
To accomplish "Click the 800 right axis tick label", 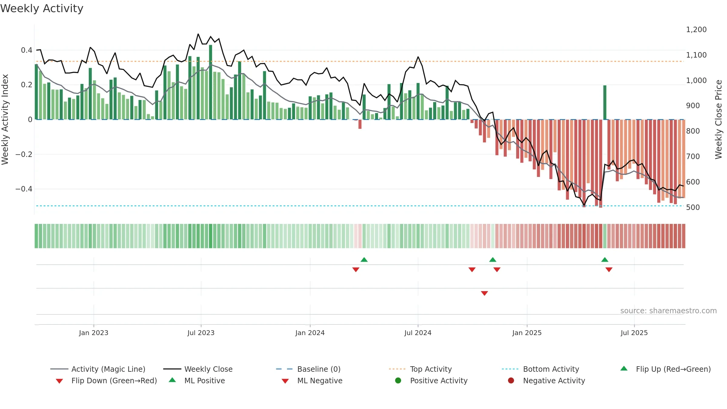I will [x=693, y=131].
